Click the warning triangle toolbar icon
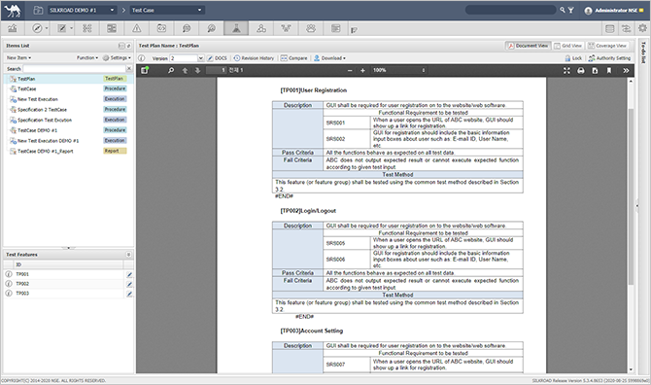This screenshot has width=651, height=385. click(x=137, y=28)
